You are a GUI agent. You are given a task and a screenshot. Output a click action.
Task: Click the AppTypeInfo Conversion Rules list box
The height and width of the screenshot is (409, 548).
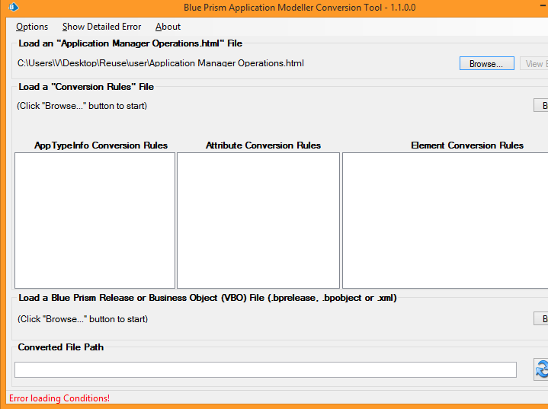tap(95, 220)
